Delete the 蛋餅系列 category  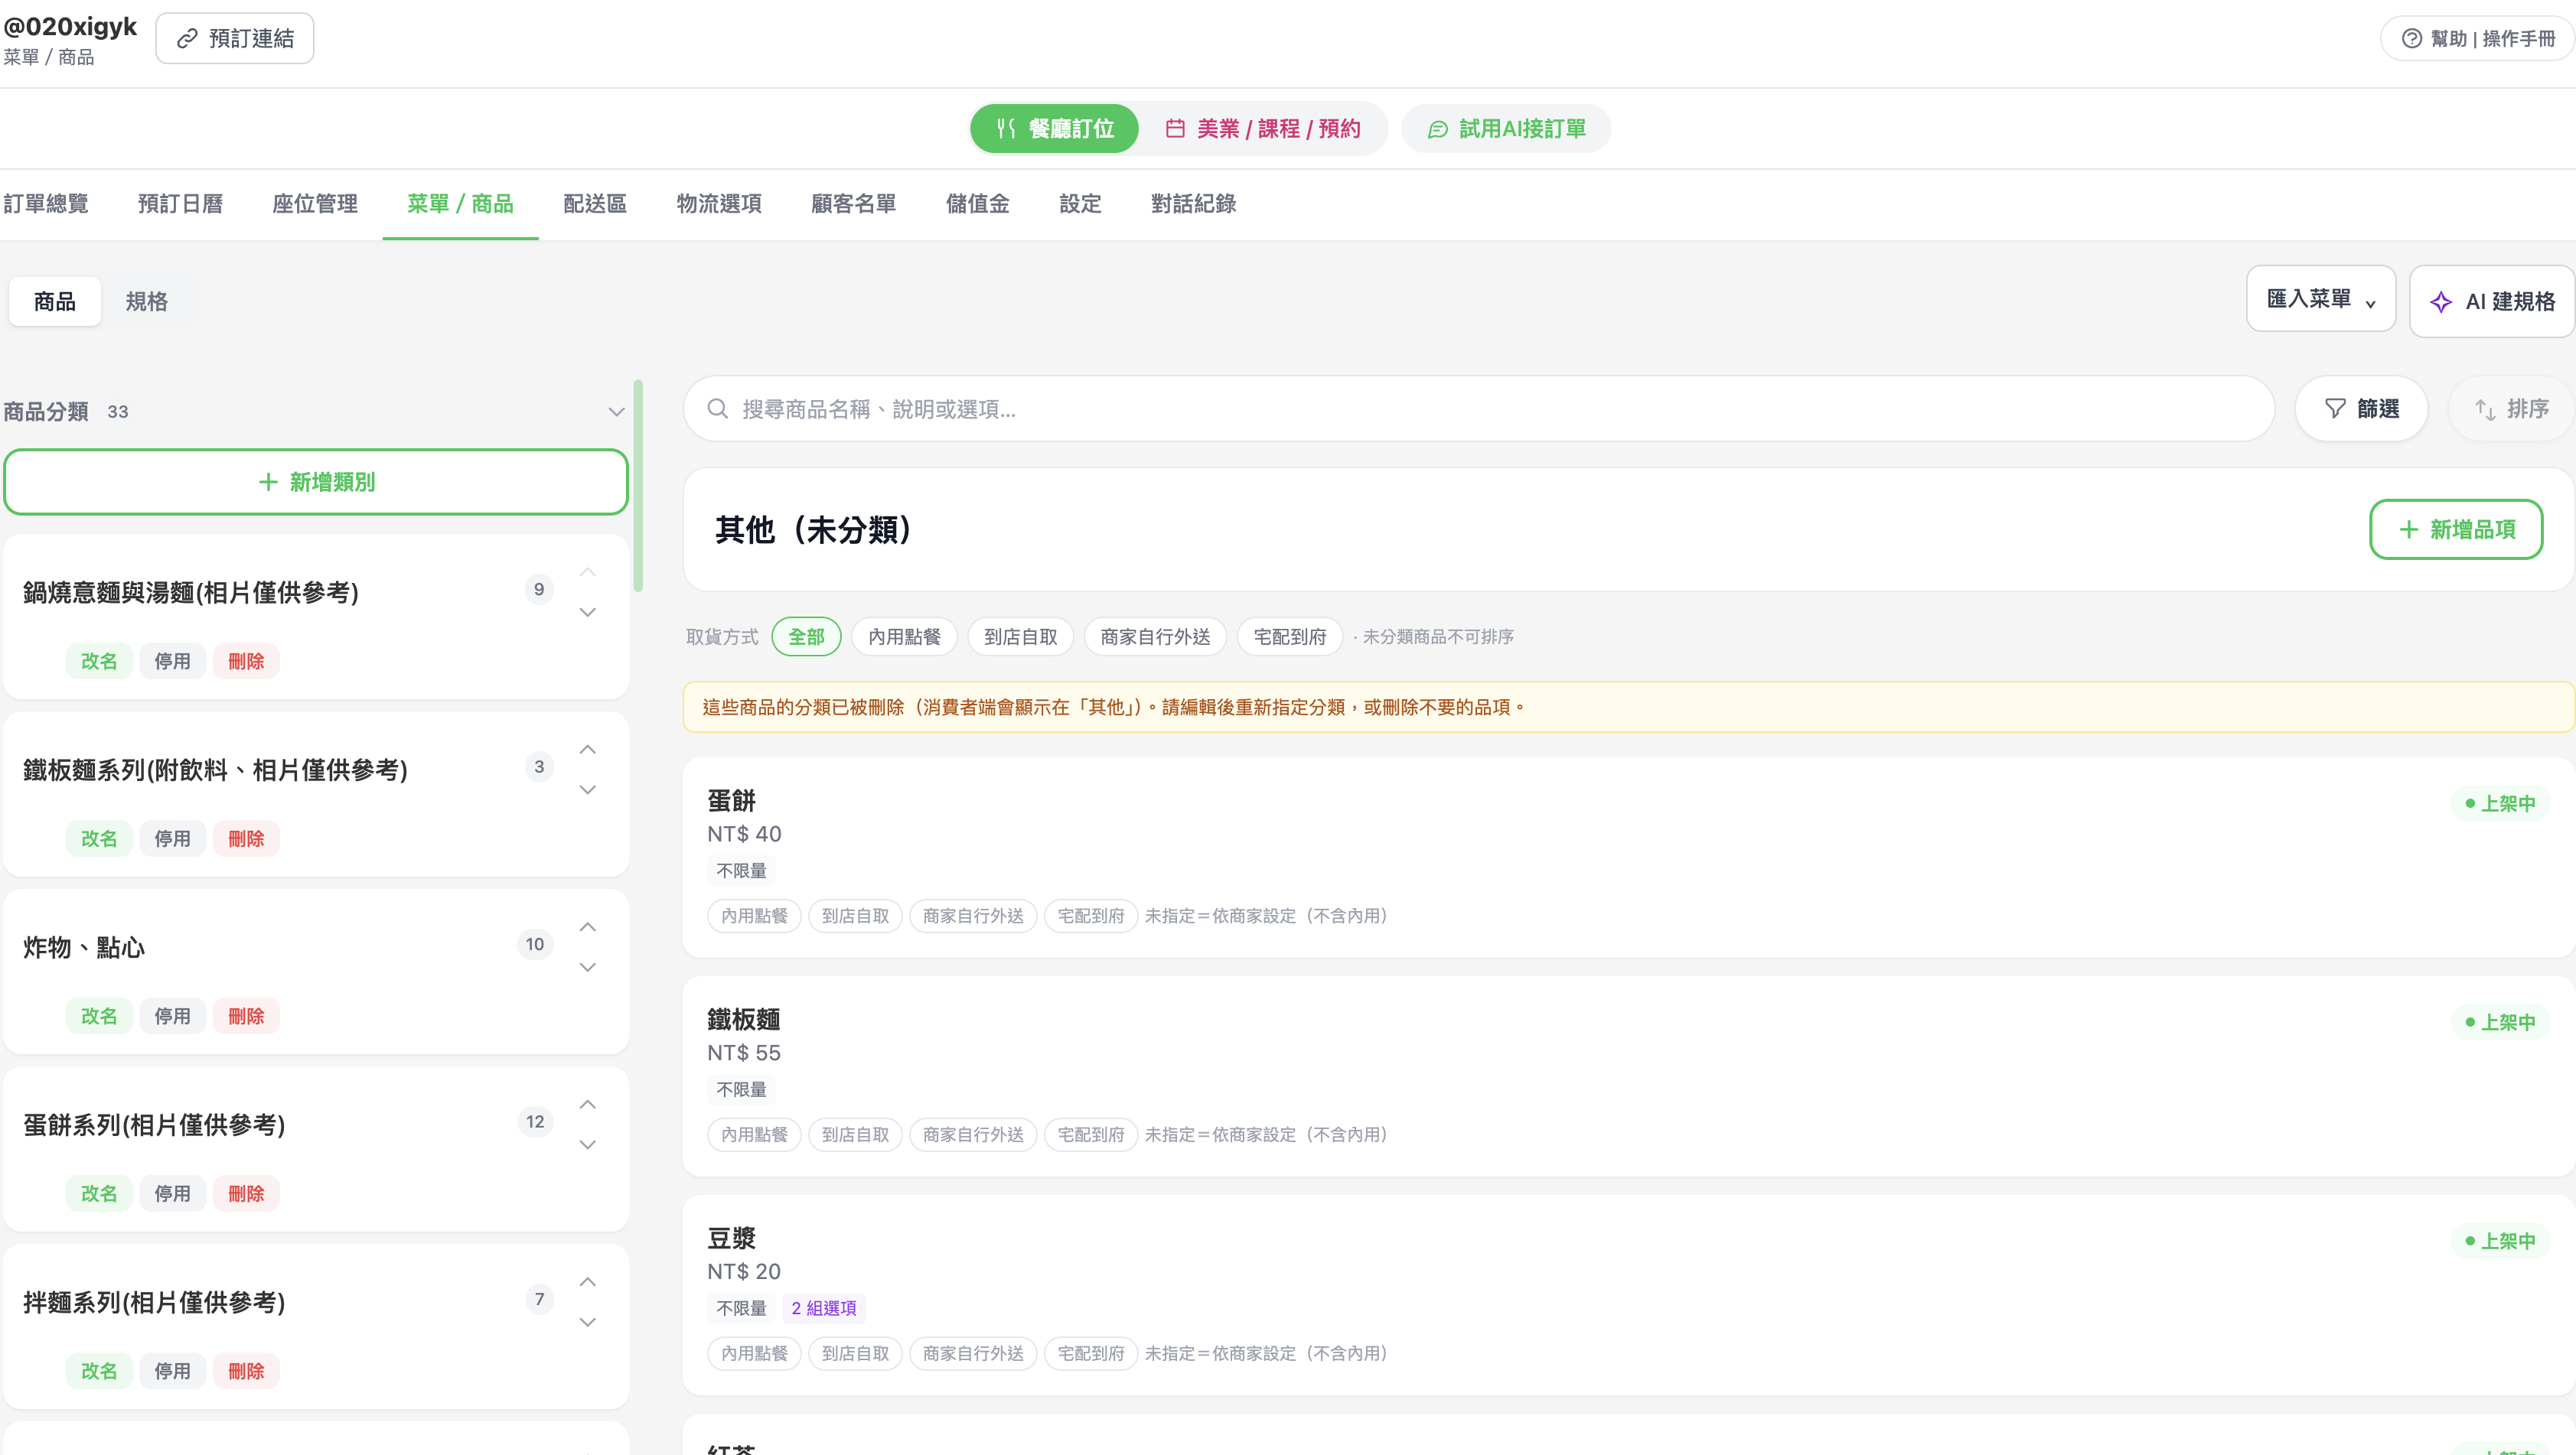click(x=246, y=1194)
